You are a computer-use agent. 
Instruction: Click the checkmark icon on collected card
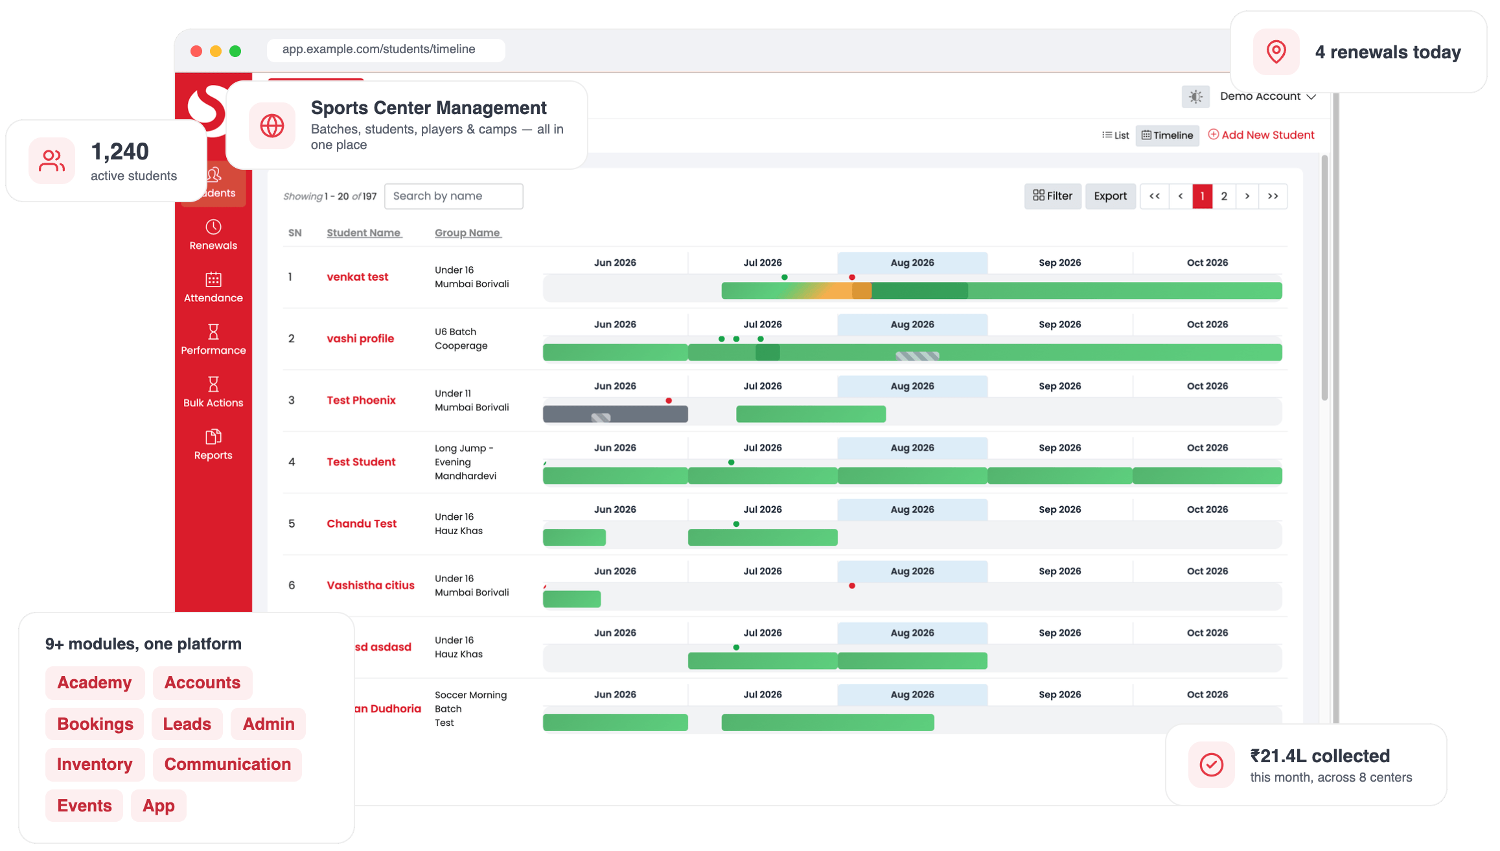pos(1211,765)
